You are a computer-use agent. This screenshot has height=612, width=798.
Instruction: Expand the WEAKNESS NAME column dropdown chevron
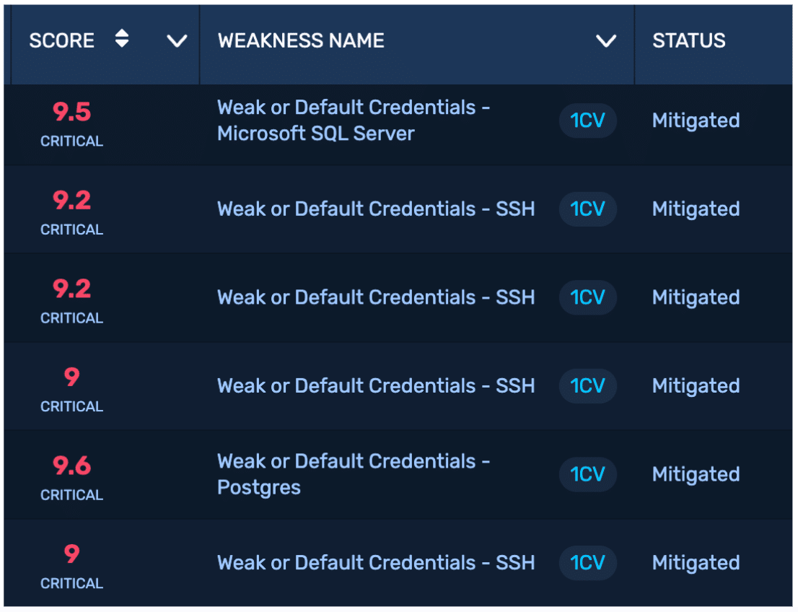(606, 41)
